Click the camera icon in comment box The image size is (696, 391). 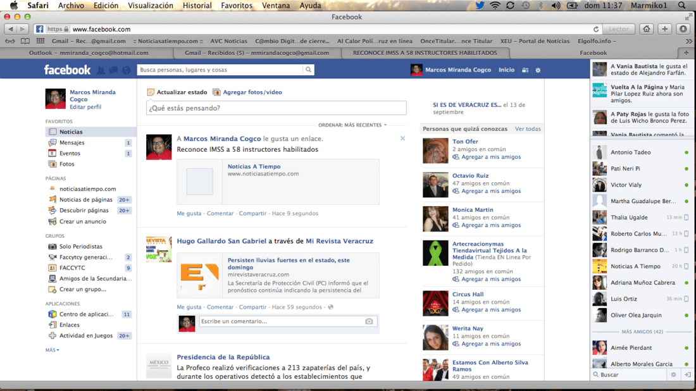[x=369, y=321]
